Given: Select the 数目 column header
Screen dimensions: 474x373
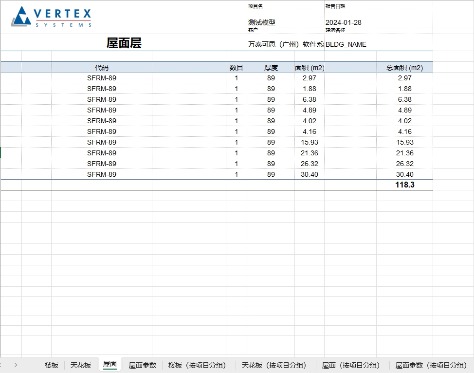Looking at the screenshot, I should point(236,68).
